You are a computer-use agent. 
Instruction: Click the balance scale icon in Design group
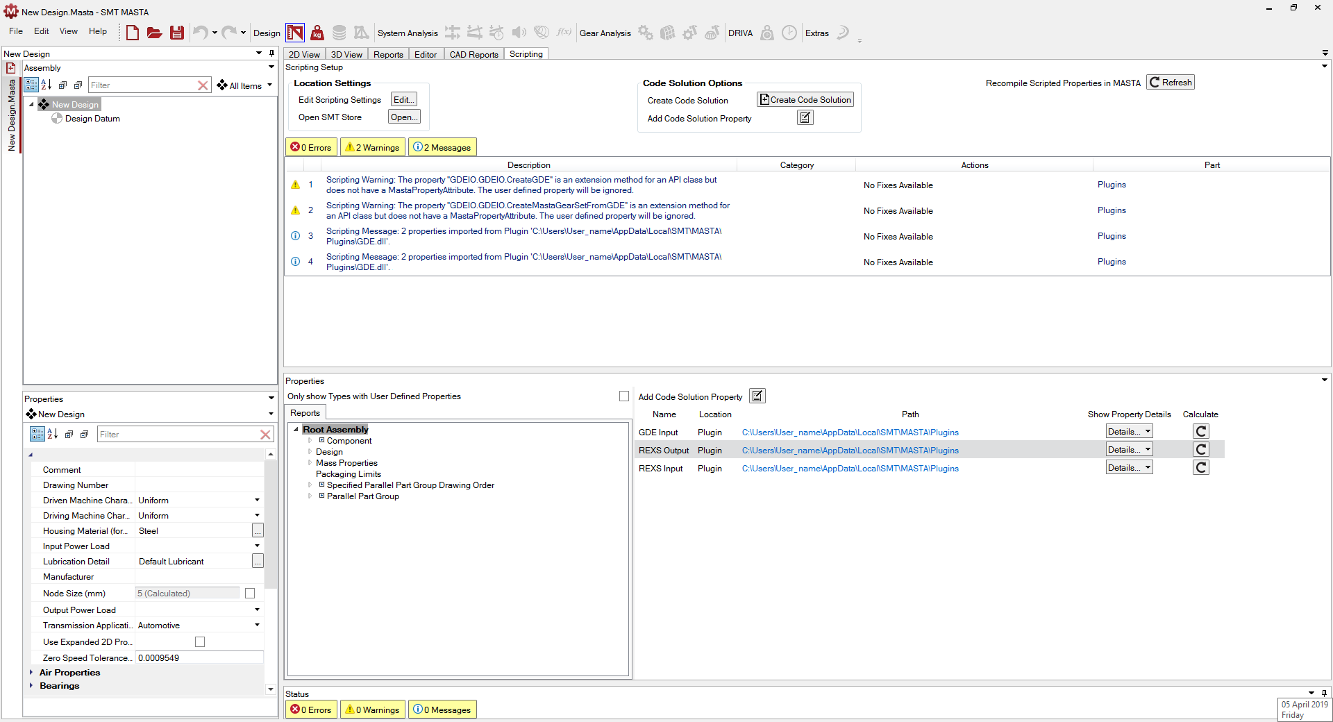pos(361,33)
